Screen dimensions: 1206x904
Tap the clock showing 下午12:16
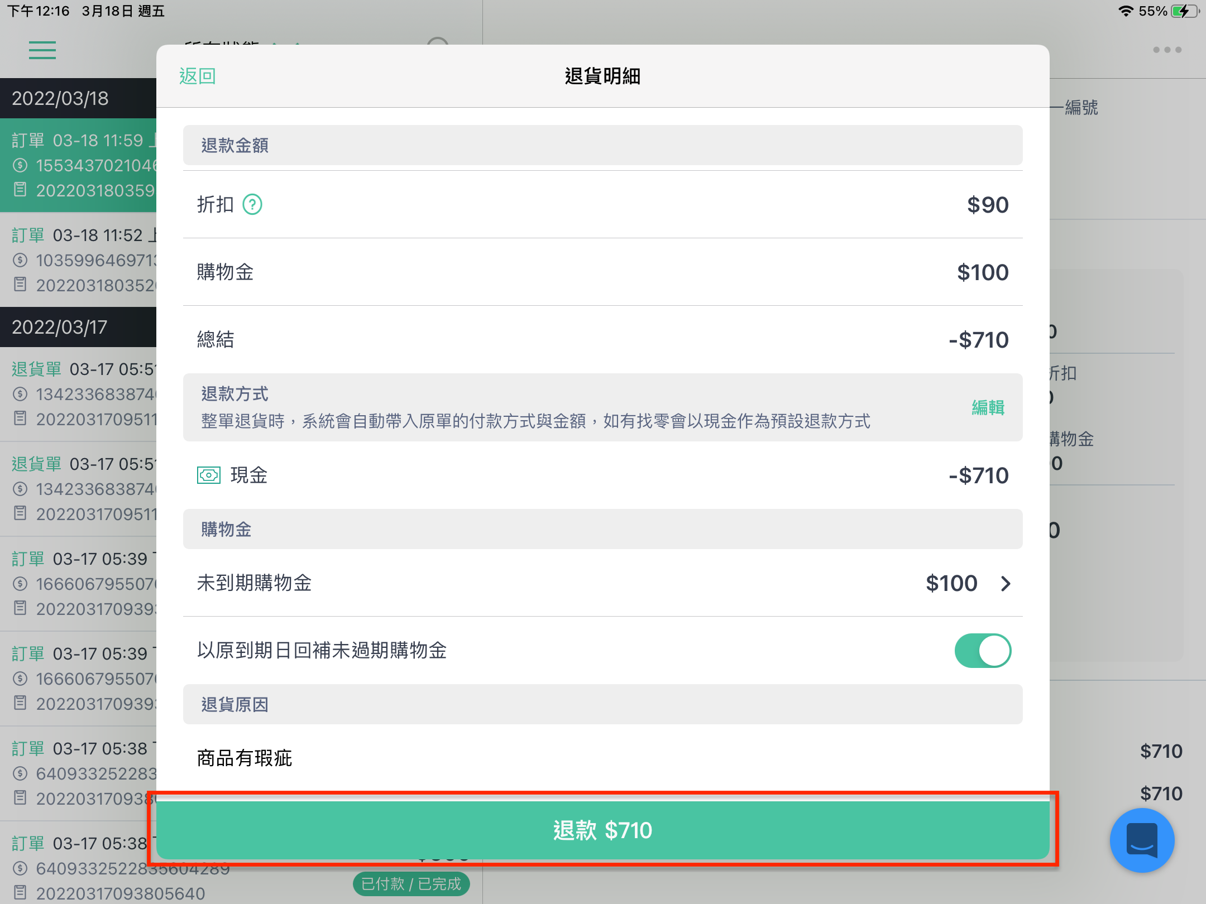click(38, 11)
